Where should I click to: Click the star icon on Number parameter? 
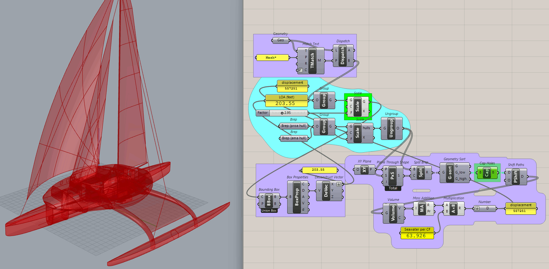click(x=477, y=208)
